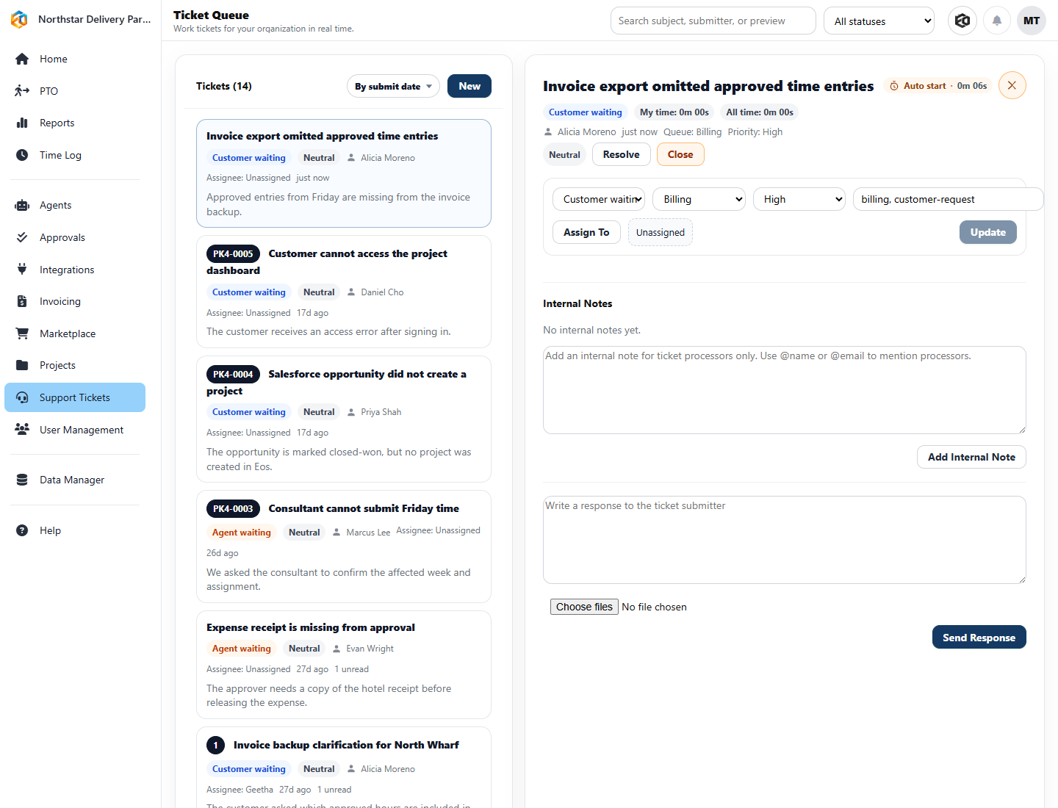This screenshot has width=1058, height=808.
Task: Click the Neutral sentiment badge in detail panel
Action: (x=564, y=154)
